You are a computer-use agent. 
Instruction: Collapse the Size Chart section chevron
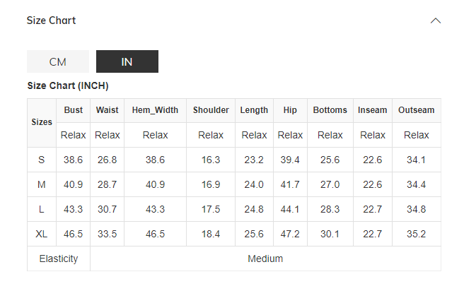point(436,20)
